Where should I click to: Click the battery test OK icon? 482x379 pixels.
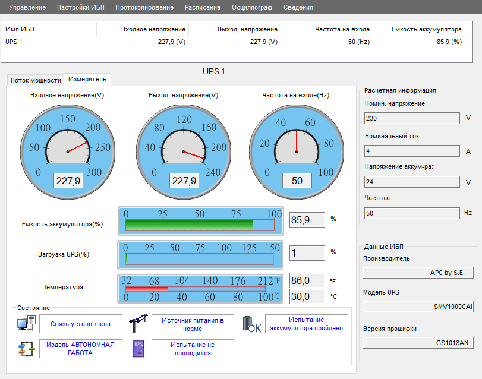point(251,324)
